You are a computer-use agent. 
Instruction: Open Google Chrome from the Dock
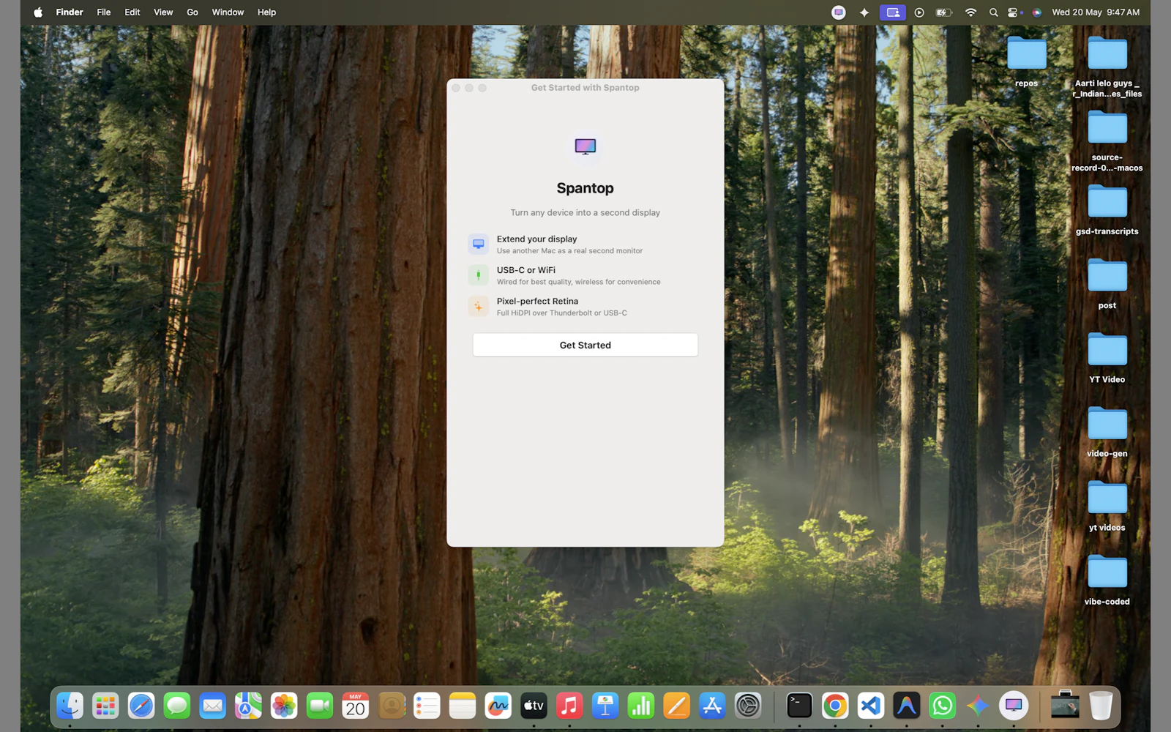(835, 706)
